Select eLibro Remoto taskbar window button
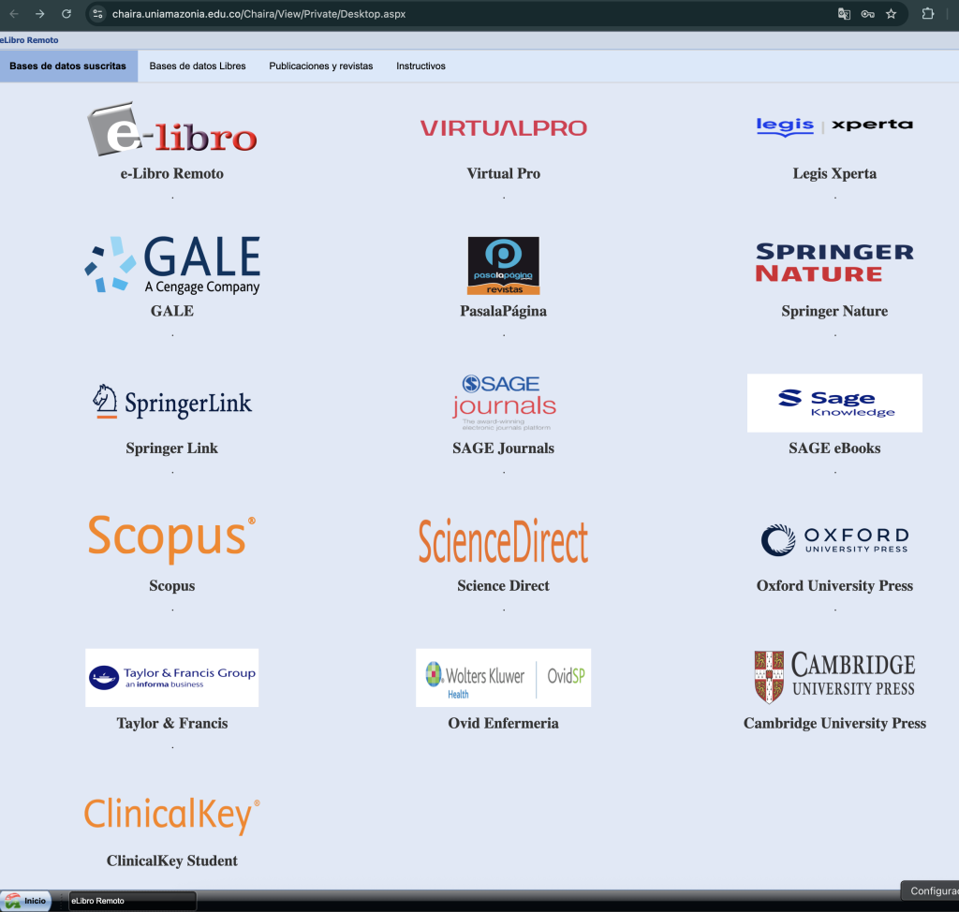This screenshot has height=912, width=959. click(132, 901)
